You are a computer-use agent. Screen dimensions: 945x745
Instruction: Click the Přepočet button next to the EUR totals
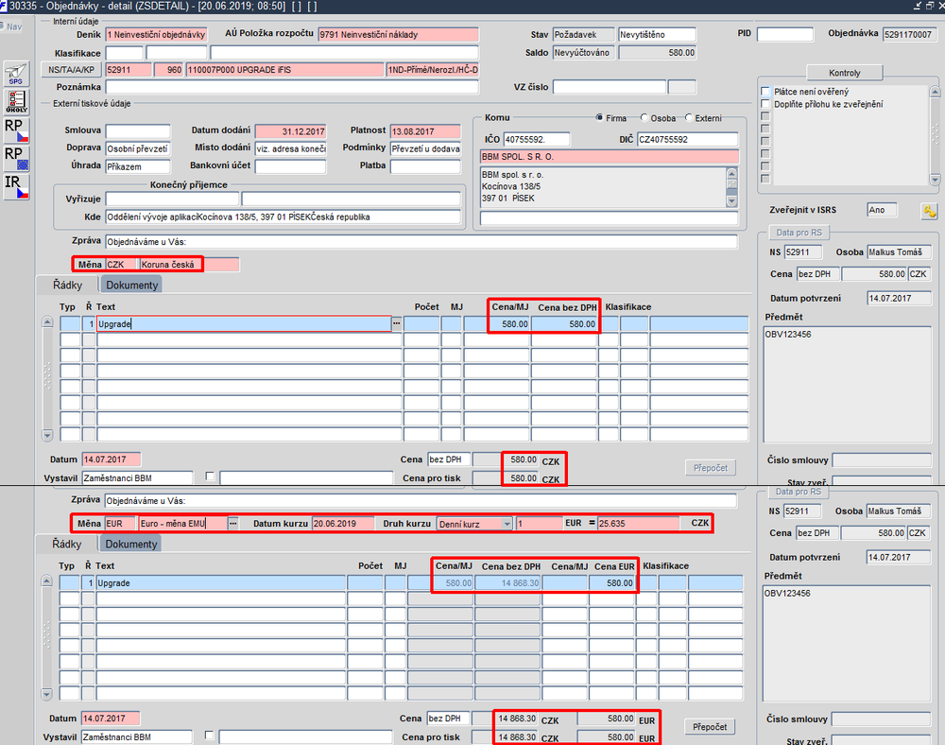click(x=710, y=727)
